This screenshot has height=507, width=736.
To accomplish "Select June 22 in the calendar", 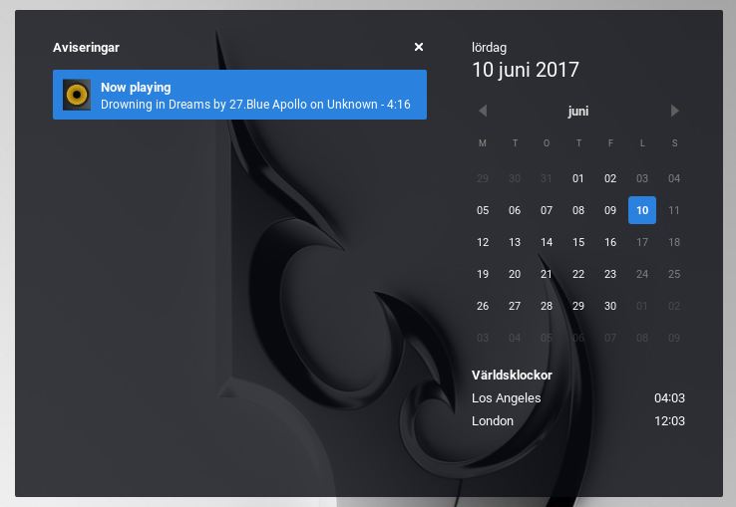I will pos(578,274).
